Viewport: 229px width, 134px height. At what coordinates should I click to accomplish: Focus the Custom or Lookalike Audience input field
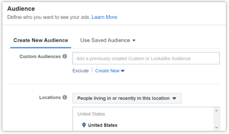pyautogui.click(x=146, y=58)
